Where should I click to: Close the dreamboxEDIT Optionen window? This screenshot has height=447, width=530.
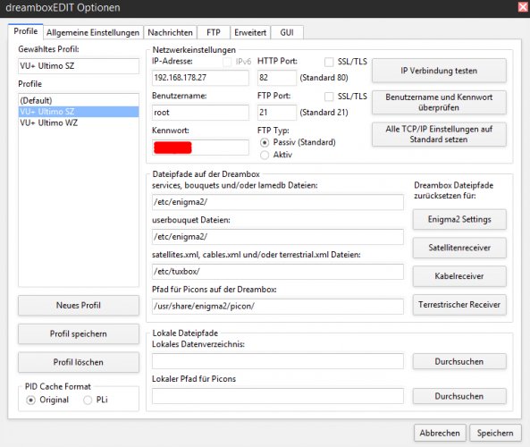[523, 7]
